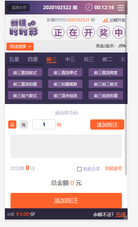Click the 余额不足? text
138x227 pixels.
pos(103,215)
